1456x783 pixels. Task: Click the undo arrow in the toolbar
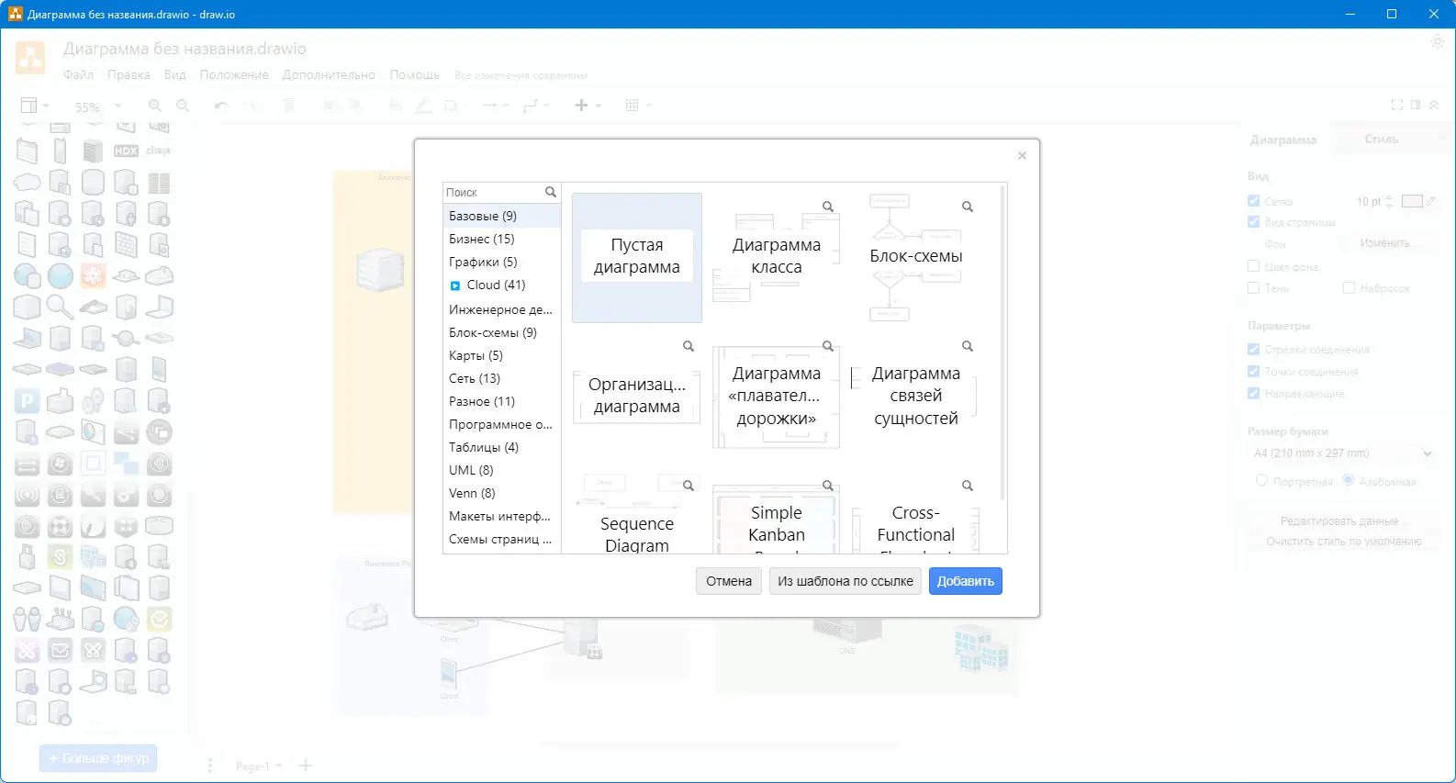click(221, 106)
